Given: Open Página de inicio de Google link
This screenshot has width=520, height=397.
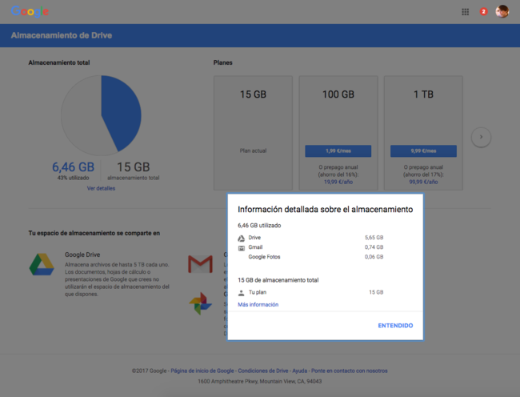Looking at the screenshot, I should 202,371.
